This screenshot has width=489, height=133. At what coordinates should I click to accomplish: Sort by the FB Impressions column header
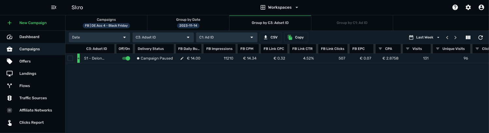(219, 49)
